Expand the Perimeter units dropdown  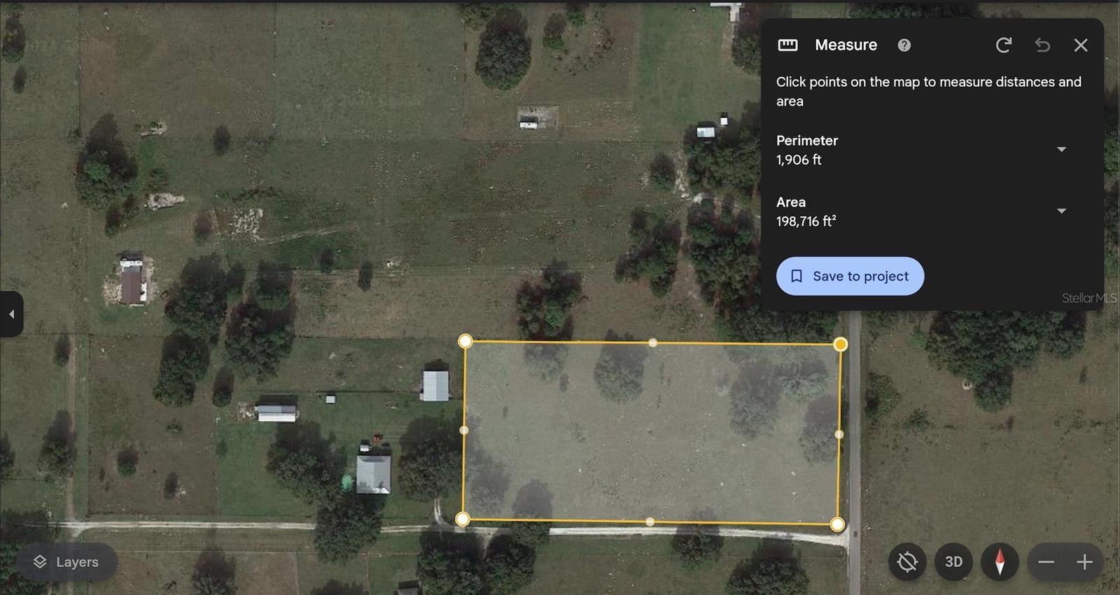coord(1061,150)
